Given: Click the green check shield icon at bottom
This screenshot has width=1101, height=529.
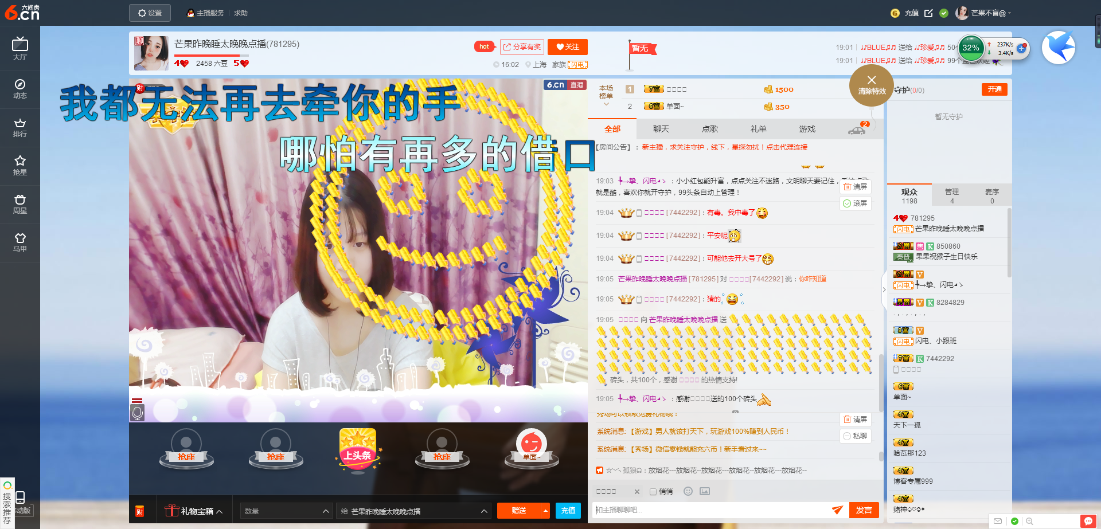Looking at the screenshot, I should pos(1014,521).
